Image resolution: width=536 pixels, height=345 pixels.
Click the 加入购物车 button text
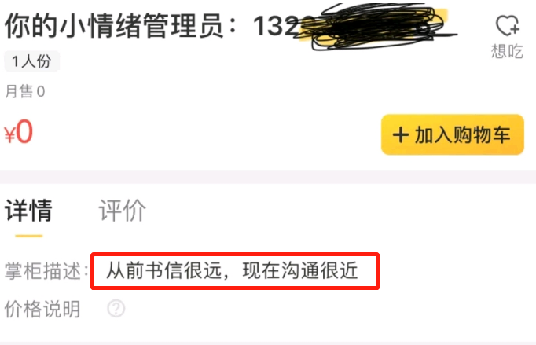pyautogui.click(x=462, y=134)
